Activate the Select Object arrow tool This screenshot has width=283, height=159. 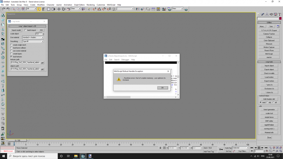pos(39,9)
